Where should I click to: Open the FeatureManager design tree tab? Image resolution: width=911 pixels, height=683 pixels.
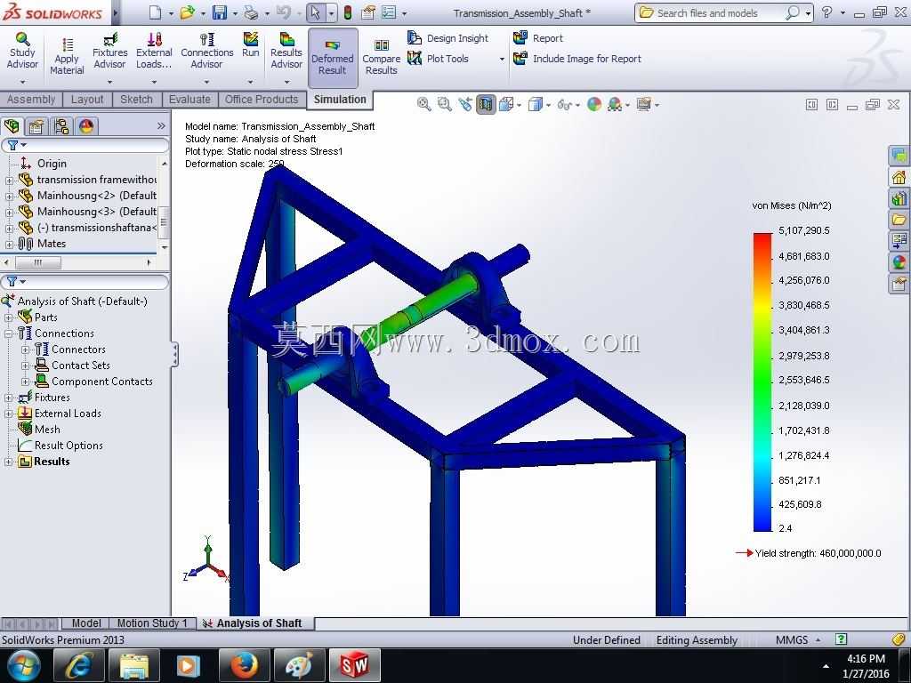point(12,126)
